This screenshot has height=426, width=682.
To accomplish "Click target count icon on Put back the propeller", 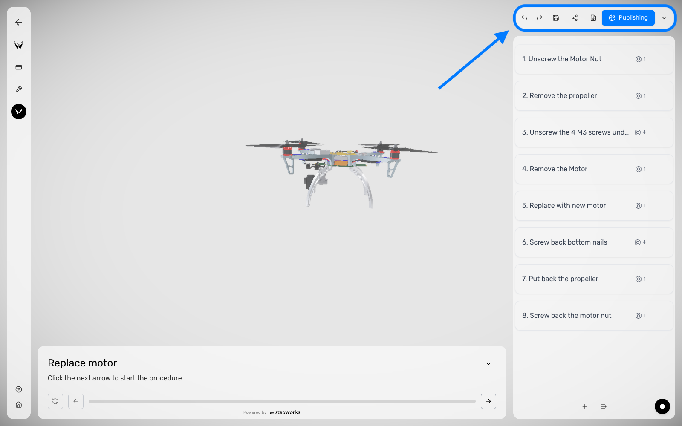I will [639, 279].
